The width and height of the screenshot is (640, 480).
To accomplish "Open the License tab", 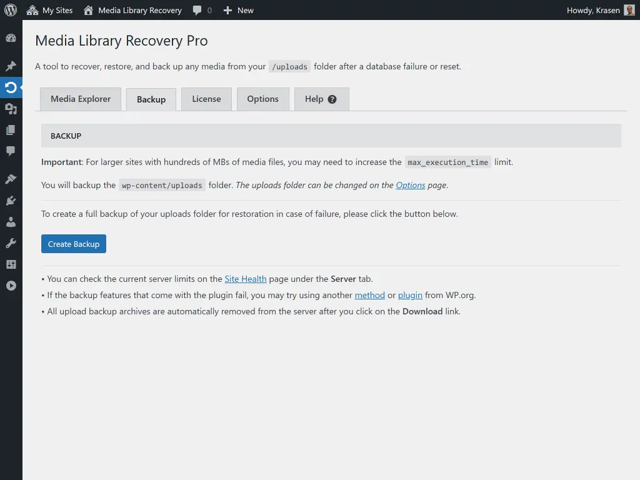I will (206, 99).
